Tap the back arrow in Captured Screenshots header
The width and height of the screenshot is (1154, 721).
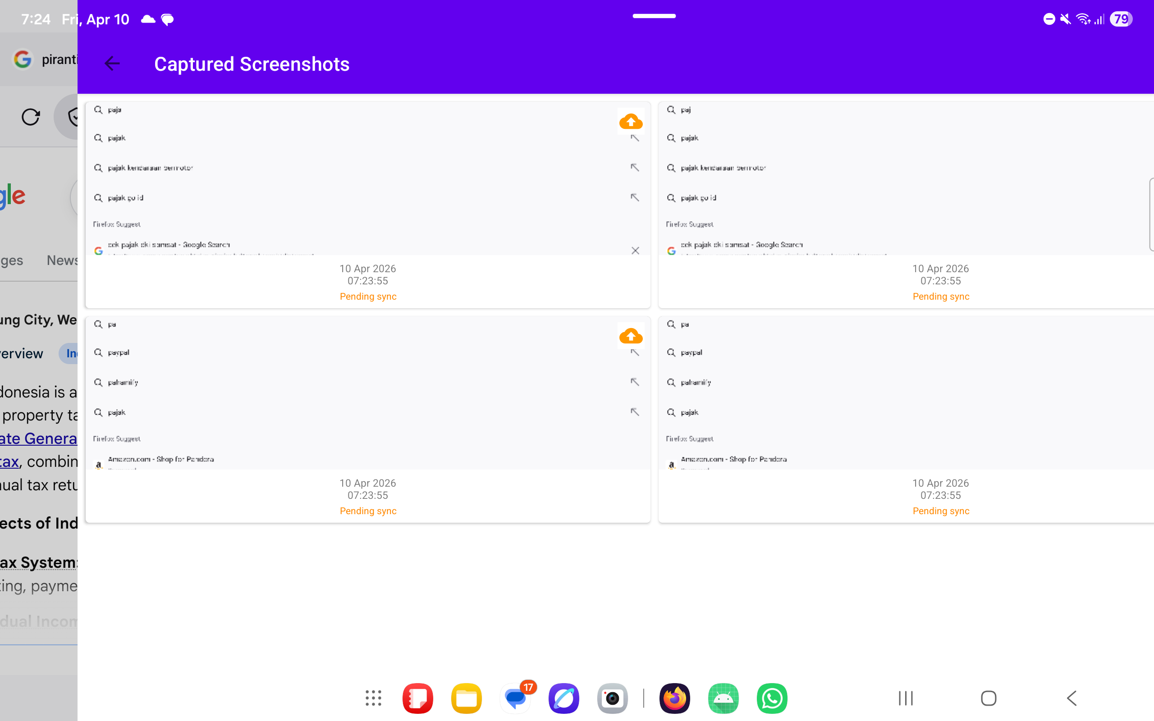click(112, 64)
